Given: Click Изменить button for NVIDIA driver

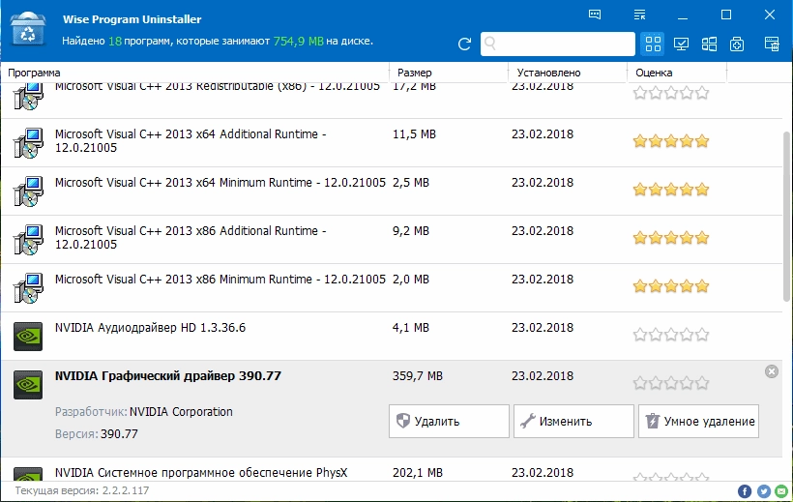Looking at the screenshot, I should 573,421.
